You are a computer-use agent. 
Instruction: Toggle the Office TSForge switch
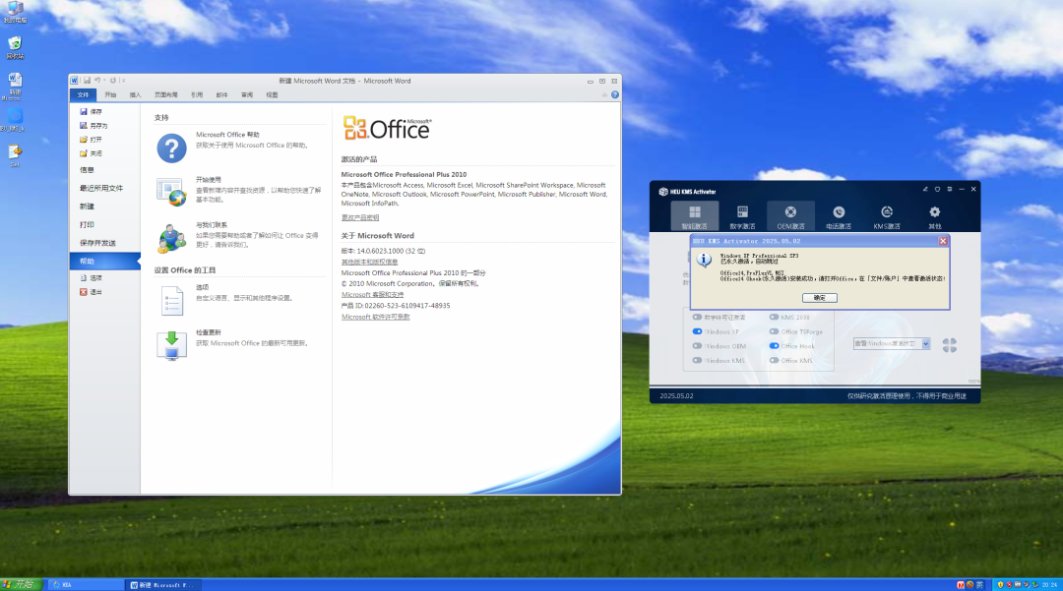[774, 331]
